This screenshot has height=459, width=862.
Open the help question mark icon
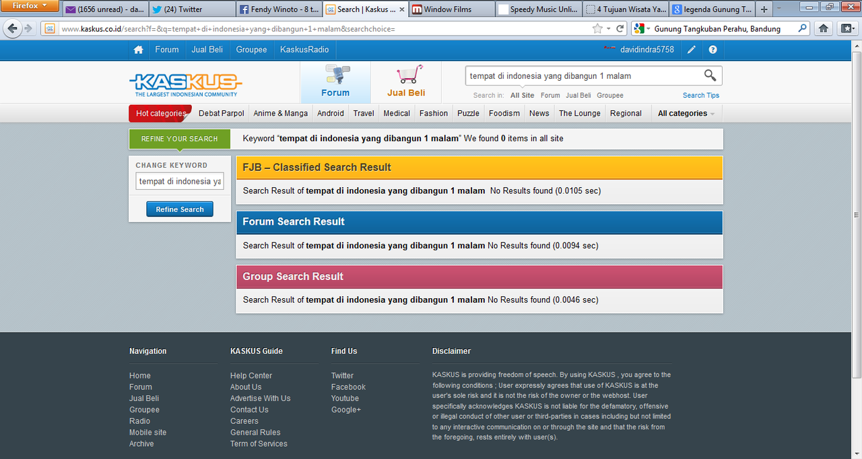coord(712,49)
